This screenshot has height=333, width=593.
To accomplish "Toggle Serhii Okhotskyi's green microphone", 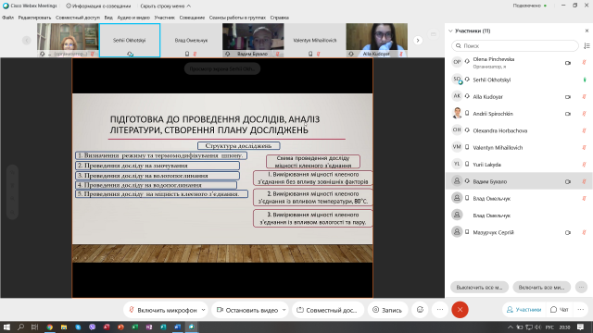I will [x=585, y=80].
